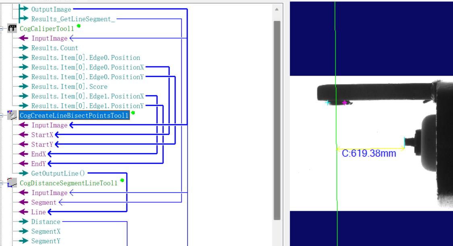Select the Segment input terminal
The width and height of the screenshot is (453, 246).
click(x=44, y=203)
